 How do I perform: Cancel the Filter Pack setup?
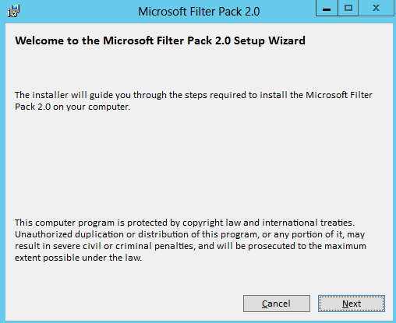click(277, 304)
